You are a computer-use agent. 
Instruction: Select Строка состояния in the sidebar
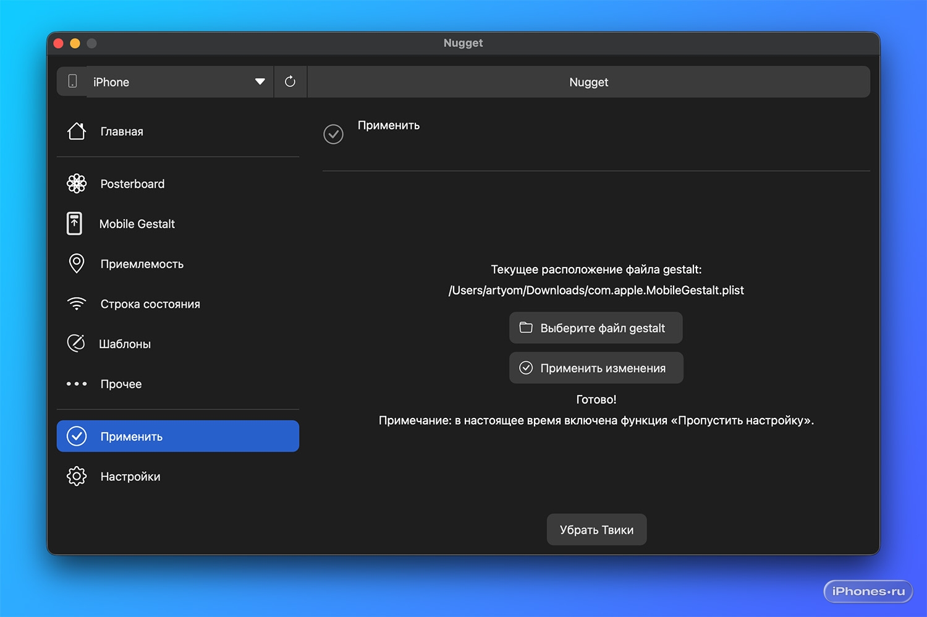click(x=178, y=304)
